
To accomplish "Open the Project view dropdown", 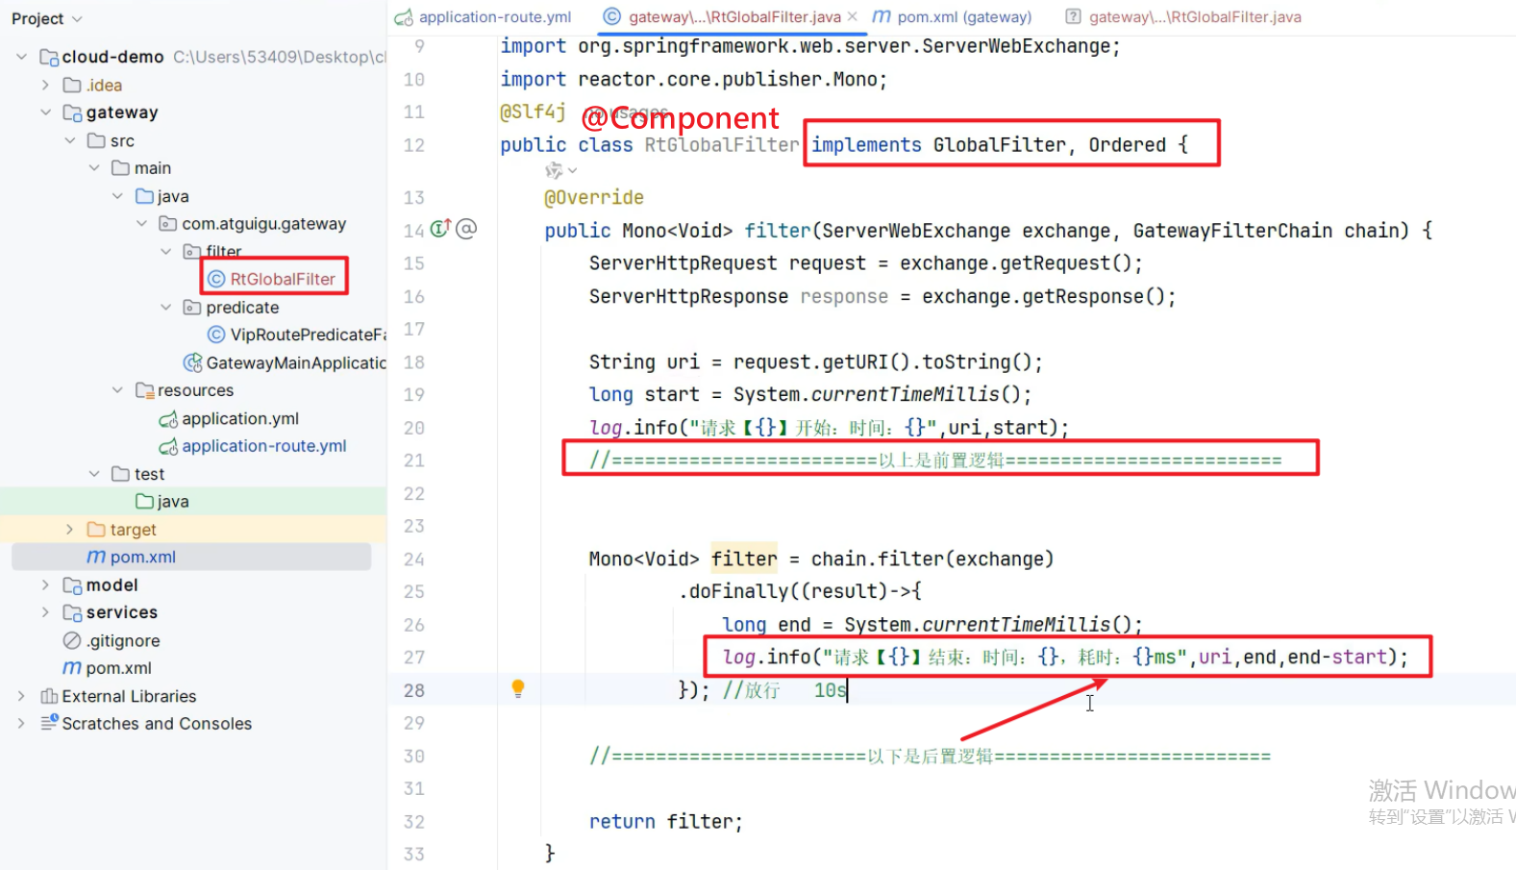I will pyautogui.click(x=47, y=18).
